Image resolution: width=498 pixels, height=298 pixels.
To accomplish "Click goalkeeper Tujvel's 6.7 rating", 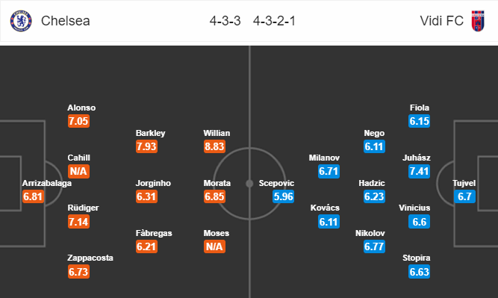I will click(464, 196).
